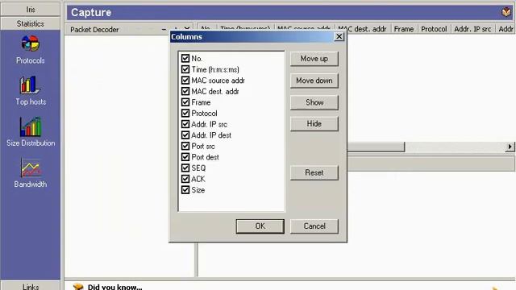Click the Move down button
This screenshot has height=290, width=516.
314,81
